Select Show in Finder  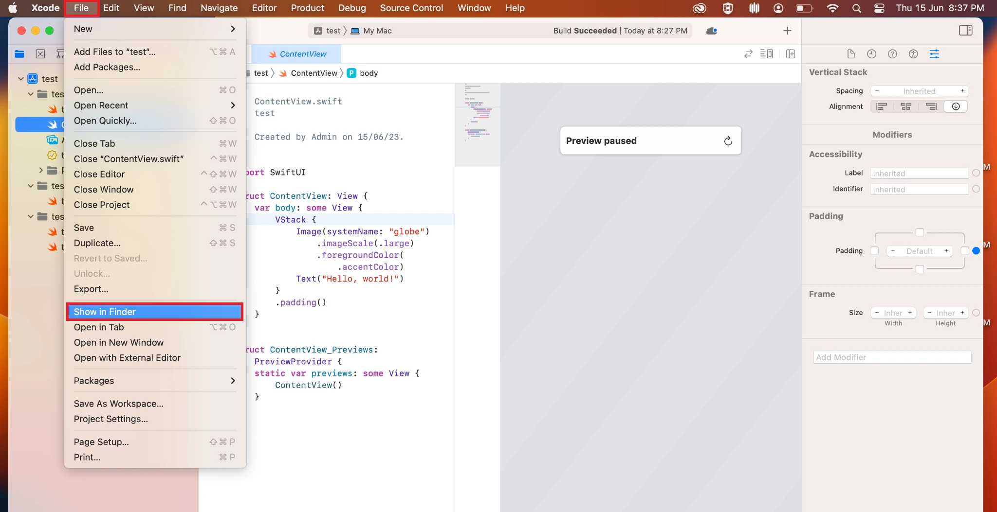click(x=154, y=312)
